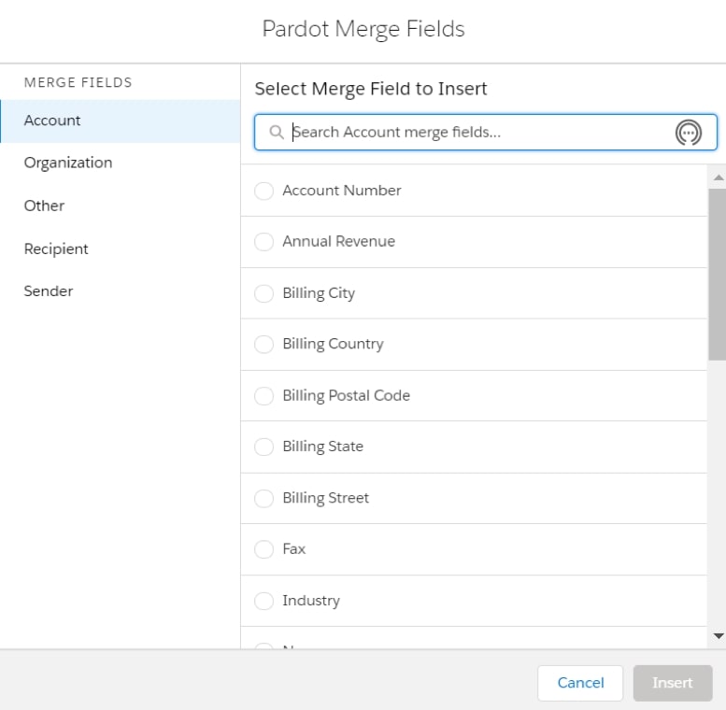Image resolution: width=726 pixels, height=710 pixels.
Task: Select the Fax radio button
Action: (x=263, y=549)
